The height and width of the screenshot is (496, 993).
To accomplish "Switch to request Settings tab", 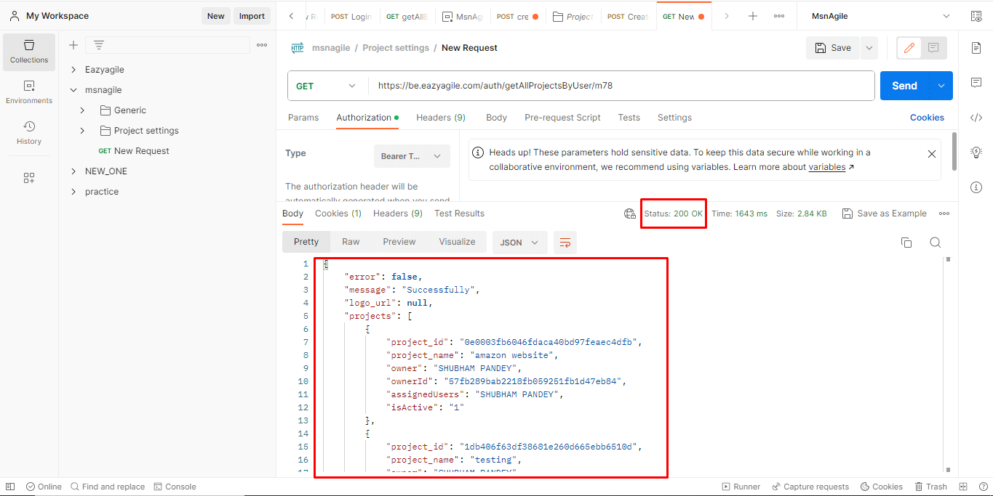I will 674,118.
